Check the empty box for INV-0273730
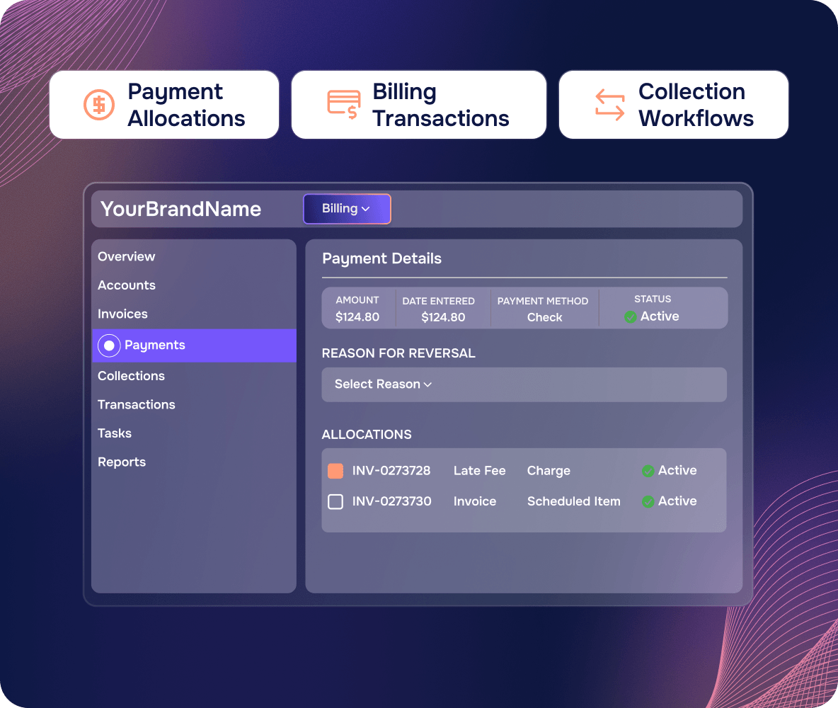The height and width of the screenshot is (708, 838). coord(335,501)
